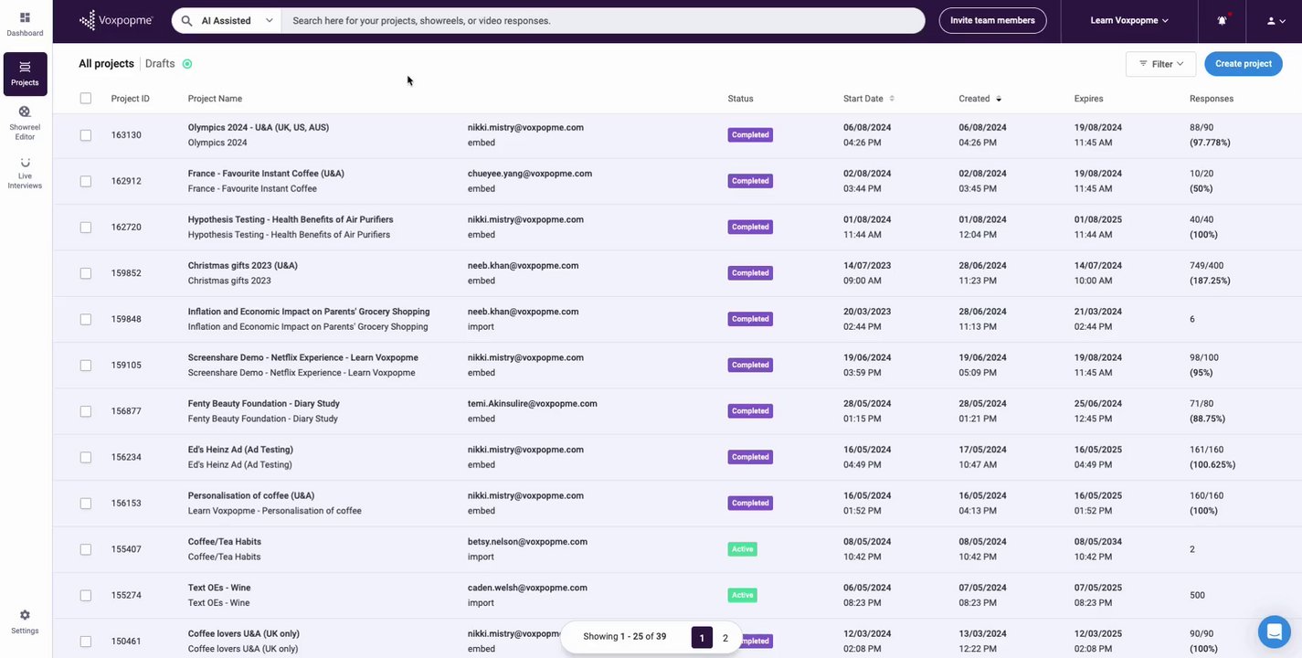Check the box for project 162912
The image size is (1302, 658).
pyautogui.click(x=86, y=181)
